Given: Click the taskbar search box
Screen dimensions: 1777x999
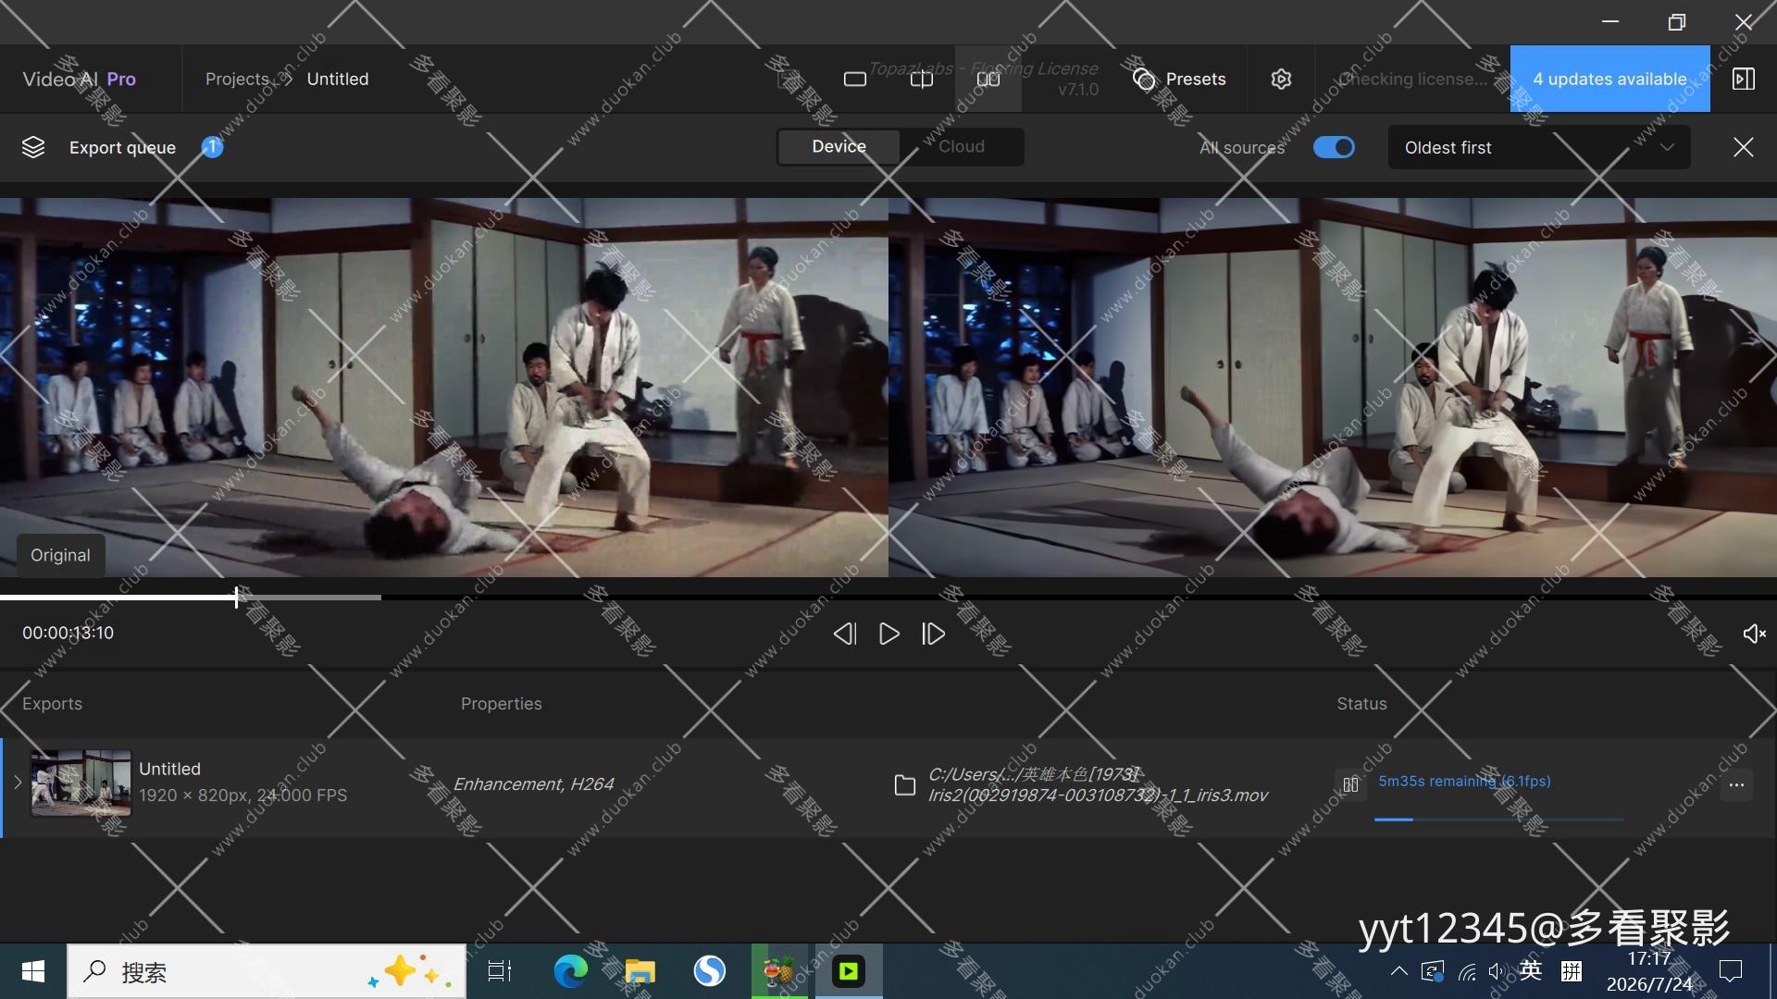Looking at the screenshot, I should point(267,971).
